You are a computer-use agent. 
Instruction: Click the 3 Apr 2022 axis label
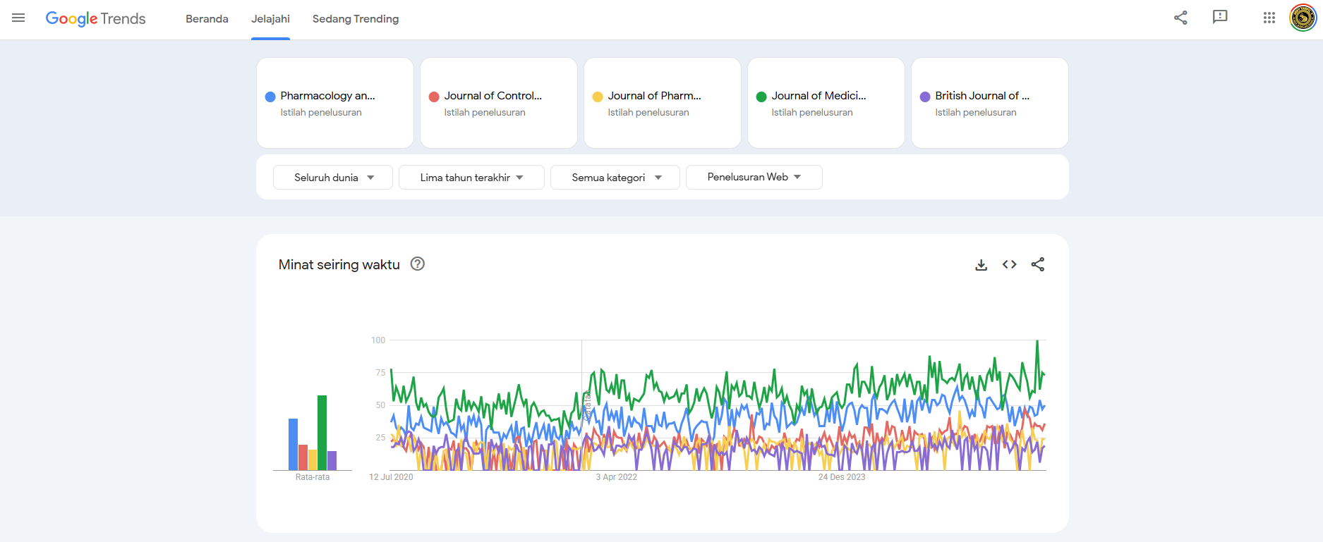pos(616,477)
